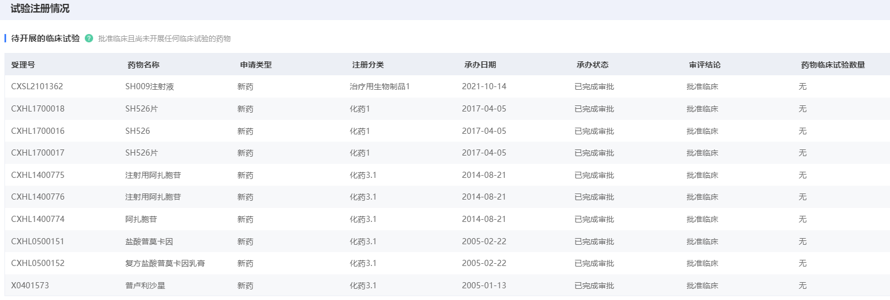Open record CXHL1400775

pyautogui.click(x=37, y=175)
